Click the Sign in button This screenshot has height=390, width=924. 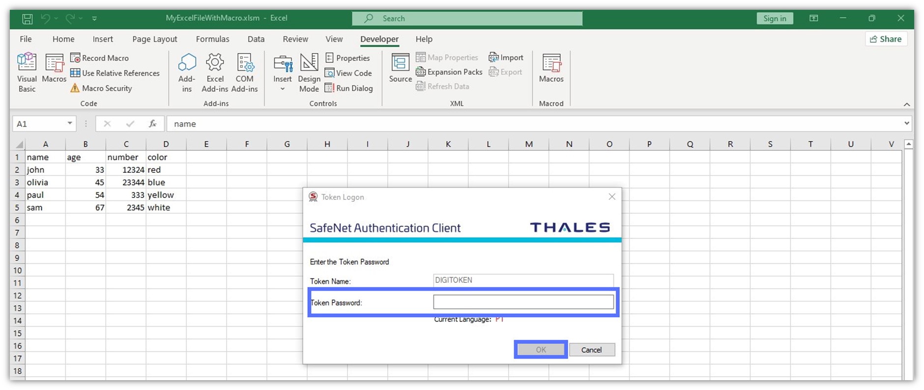point(775,19)
